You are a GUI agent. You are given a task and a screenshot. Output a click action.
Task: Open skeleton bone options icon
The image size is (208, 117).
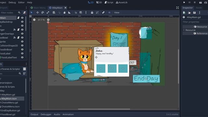pyautogui.click(x=103, y=12)
